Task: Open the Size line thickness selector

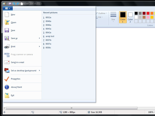Action: pyautogui.click(x=113, y=17)
